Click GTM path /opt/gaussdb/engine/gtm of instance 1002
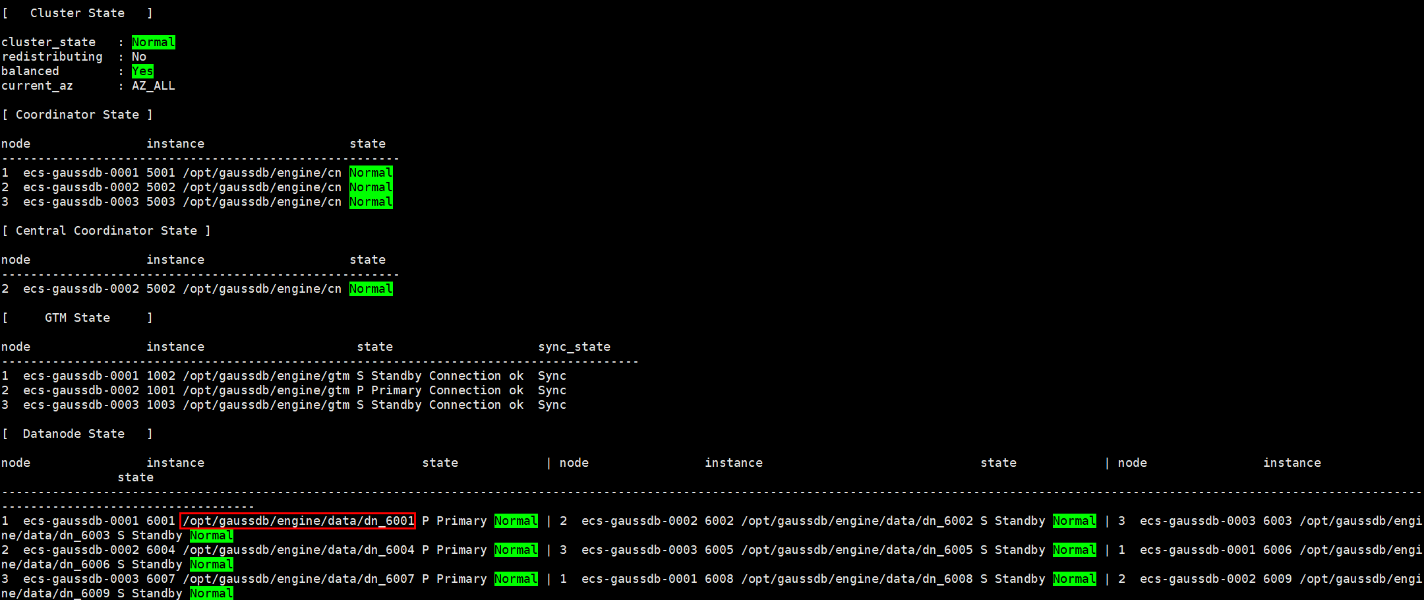Screen dimensions: 1424x600 tap(266, 376)
